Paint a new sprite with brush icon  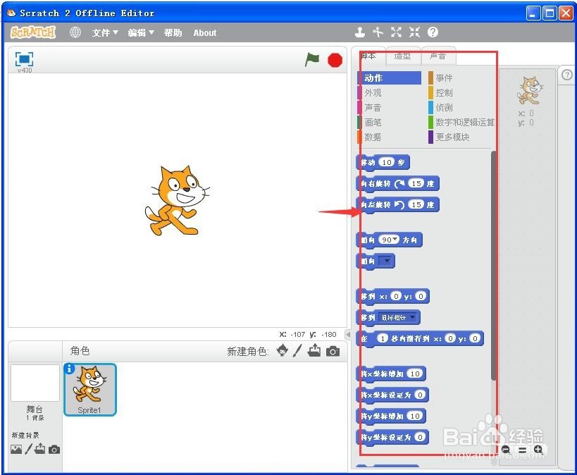click(x=297, y=350)
